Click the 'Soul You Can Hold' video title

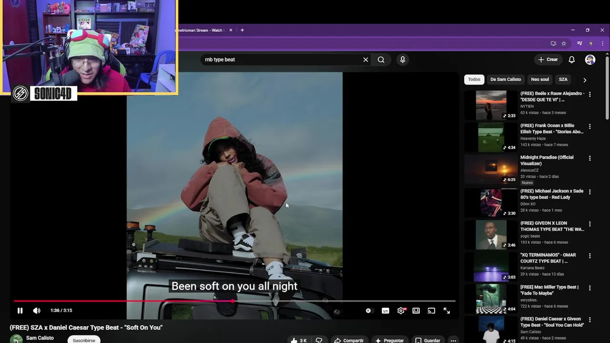pos(552,322)
